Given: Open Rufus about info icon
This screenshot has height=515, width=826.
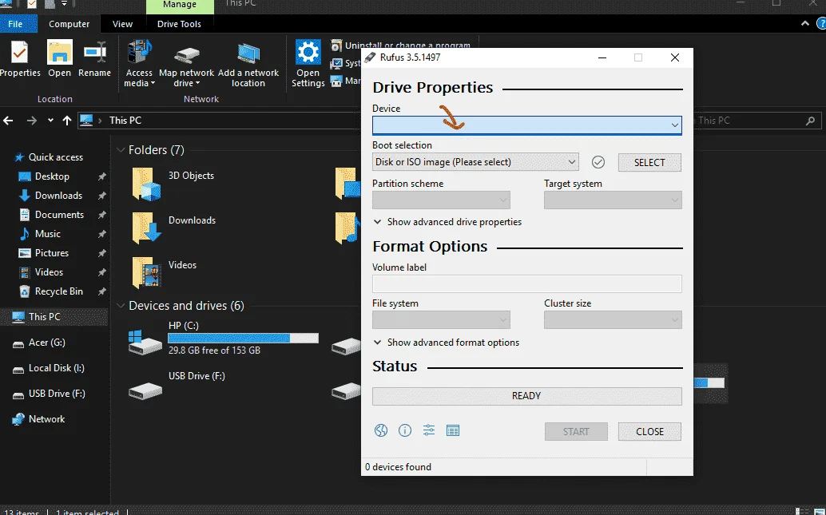Looking at the screenshot, I should pyautogui.click(x=404, y=430).
